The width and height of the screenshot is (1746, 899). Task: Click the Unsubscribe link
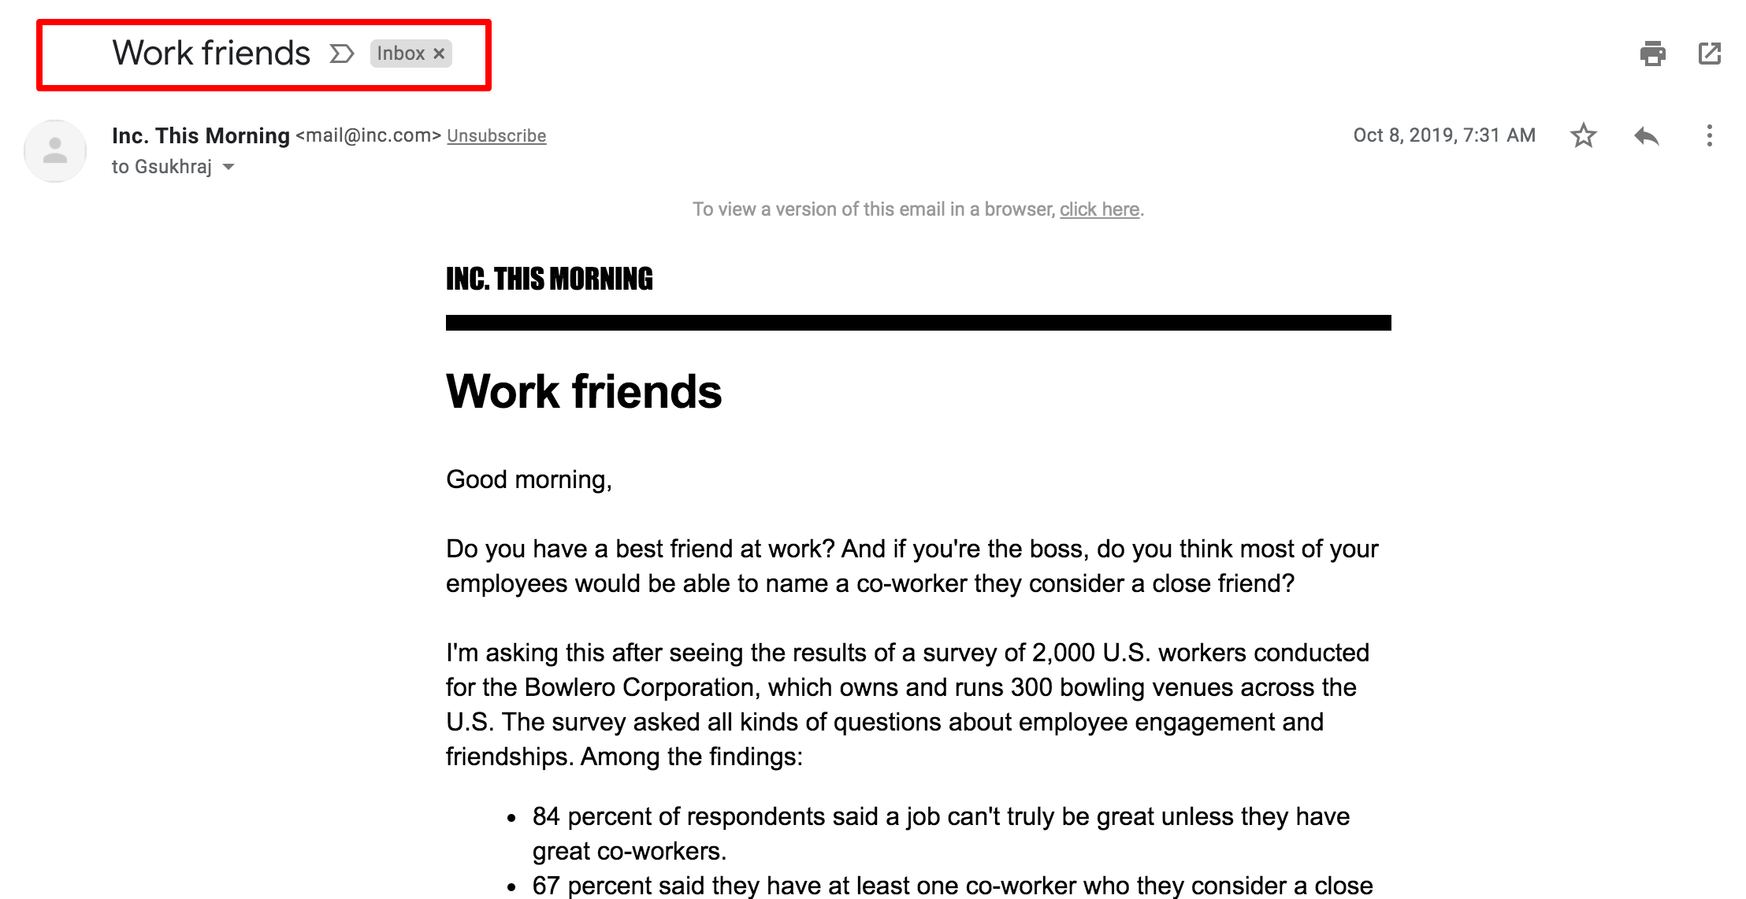pos(496,136)
